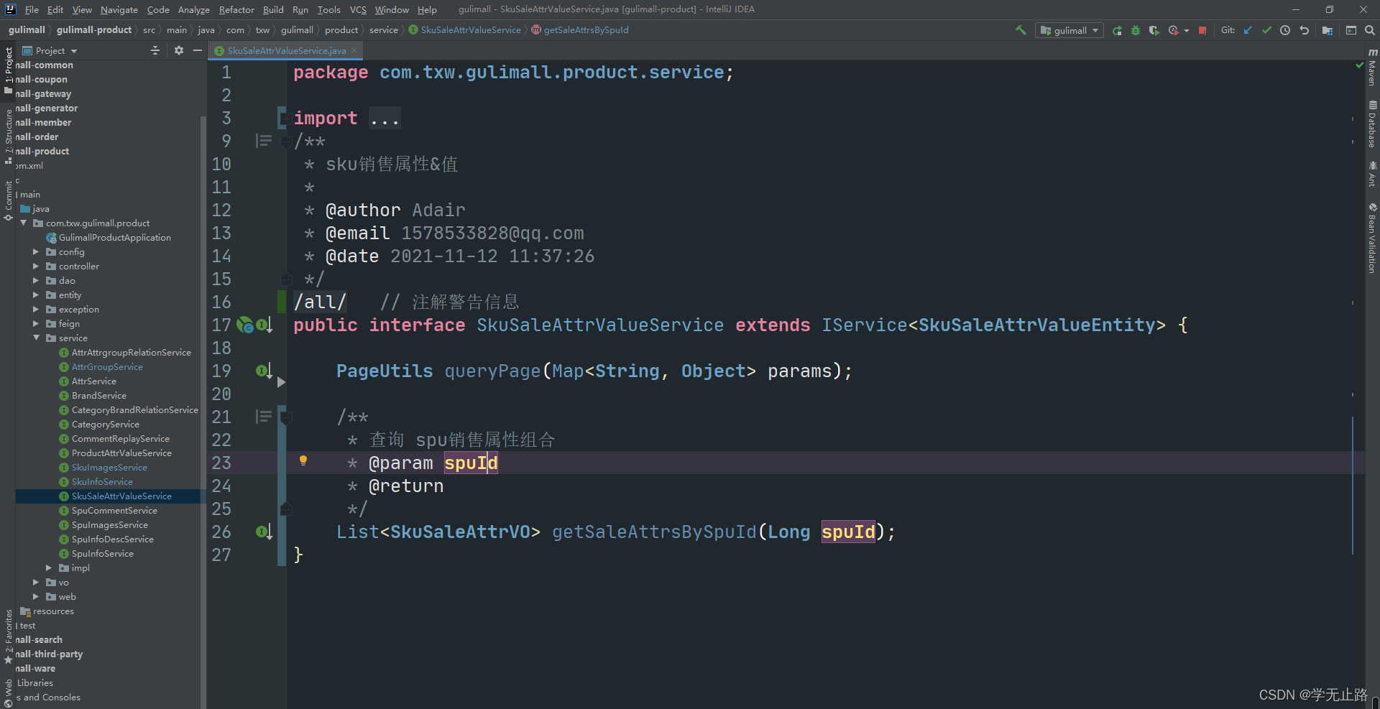Toggle the Favorites tool window

click(x=9, y=636)
